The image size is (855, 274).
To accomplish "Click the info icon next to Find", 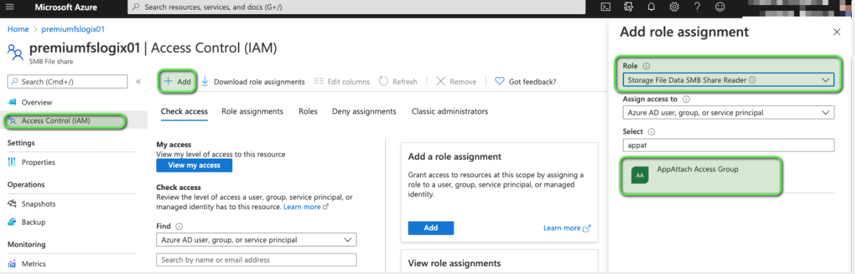I will [179, 227].
